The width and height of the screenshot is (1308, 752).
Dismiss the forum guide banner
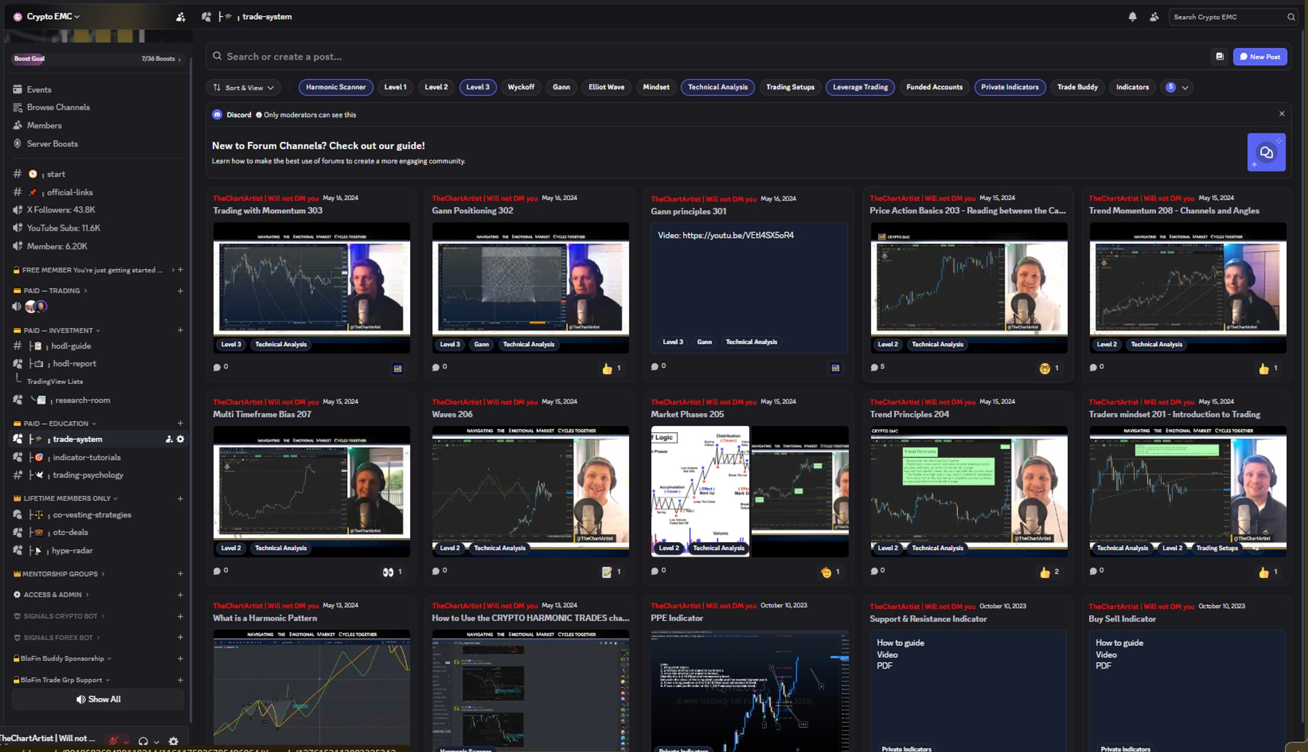(x=1281, y=113)
